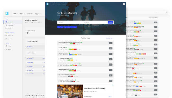Screen dimensions: 172x98
Task: Open the All Distances dropdown in the search bar
Action: pos(95,22)
